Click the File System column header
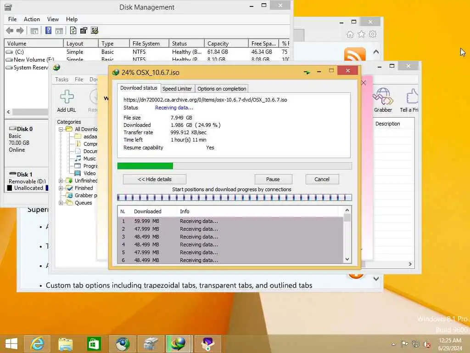Screen dimensions: 470x353 149,44
